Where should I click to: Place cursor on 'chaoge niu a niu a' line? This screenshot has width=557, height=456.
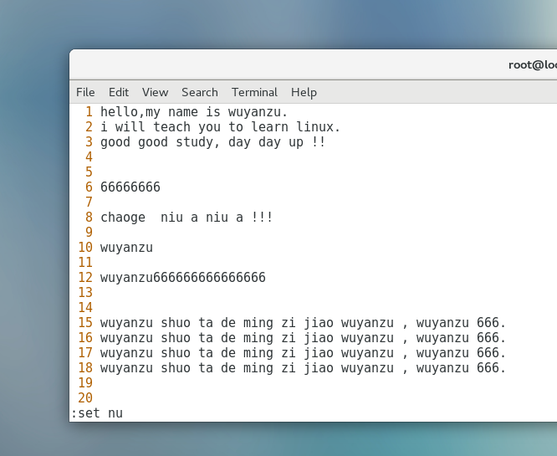pos(187,218)
